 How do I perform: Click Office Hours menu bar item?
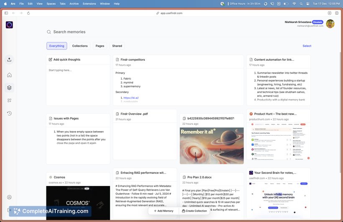(244, 4)
